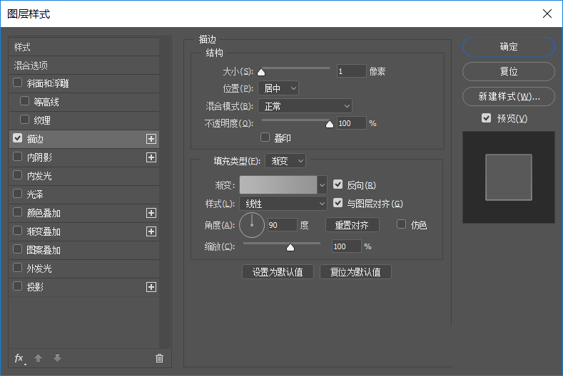Click the 角度 angle dial
The image size is (563, 376).
[x=252, y=225]
